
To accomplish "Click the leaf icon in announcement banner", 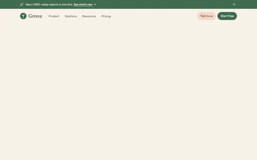I will tap(22, 4).
